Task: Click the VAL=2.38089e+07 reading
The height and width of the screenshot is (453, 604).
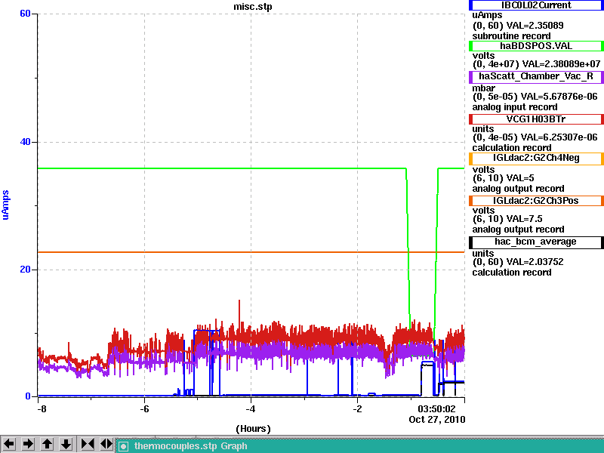Action: [561, 64]
